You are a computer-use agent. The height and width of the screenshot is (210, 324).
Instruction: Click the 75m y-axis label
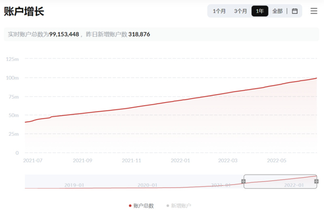pos(14,97)
